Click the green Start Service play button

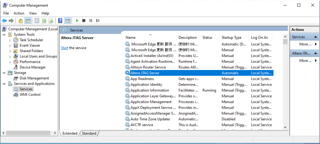pos(77,20)
